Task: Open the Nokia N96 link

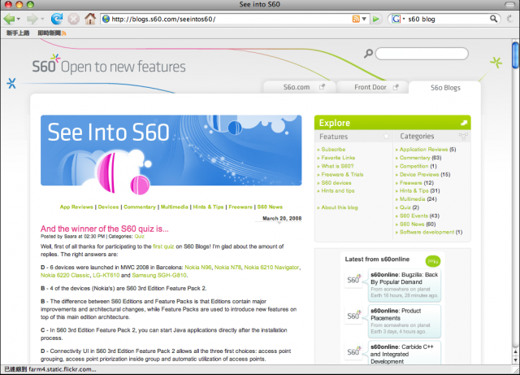Action: click(x=198, y=268)
